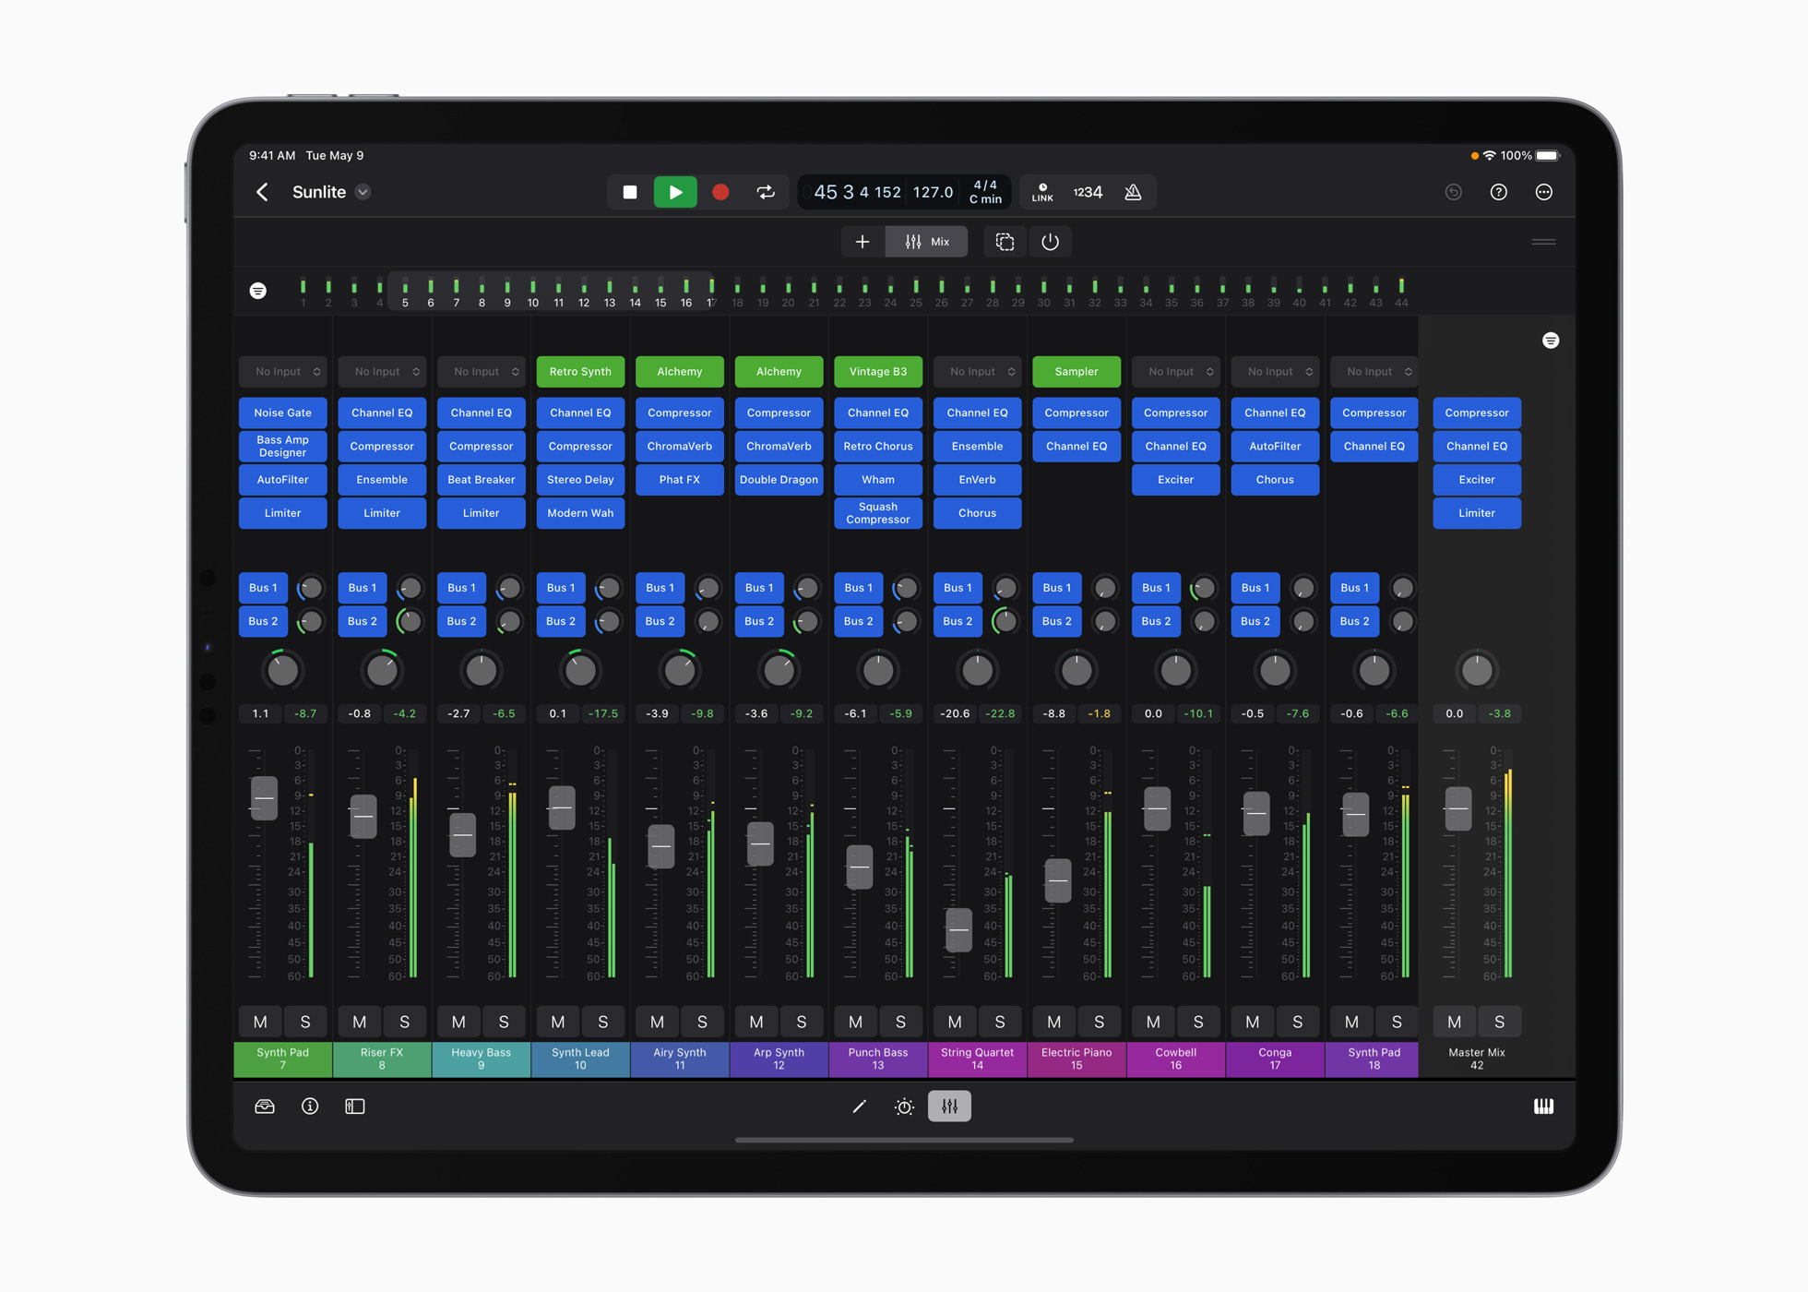
Task: Expand the Sunlite project name menu
Action: (363, 192)
